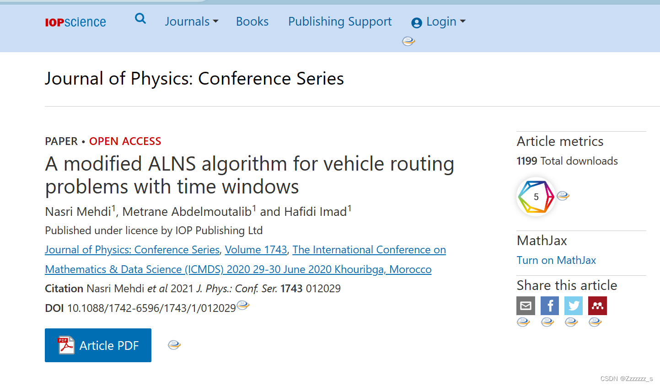
Task: Expand the Journals dropdown
Action: (x=191, y=21)
